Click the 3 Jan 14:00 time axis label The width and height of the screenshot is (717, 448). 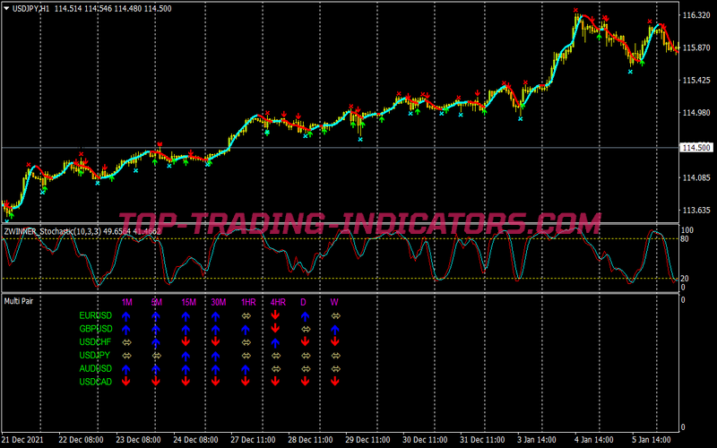(537, 440)
